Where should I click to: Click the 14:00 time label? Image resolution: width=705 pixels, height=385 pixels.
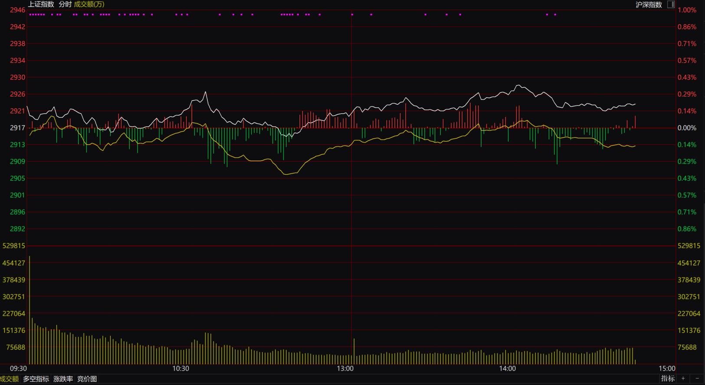point(507,368)
